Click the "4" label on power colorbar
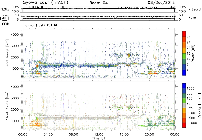Viewport: 202px width, 140px height. click(187, 70)
